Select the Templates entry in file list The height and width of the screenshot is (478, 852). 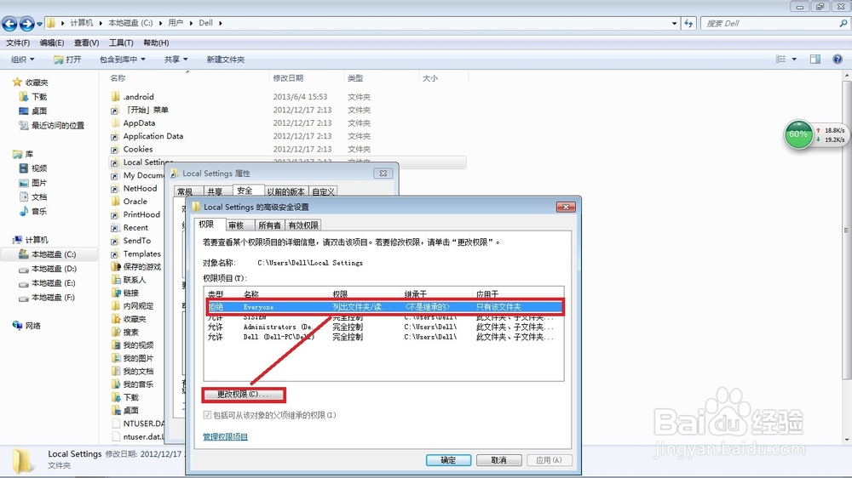click(x=141, y=254)
